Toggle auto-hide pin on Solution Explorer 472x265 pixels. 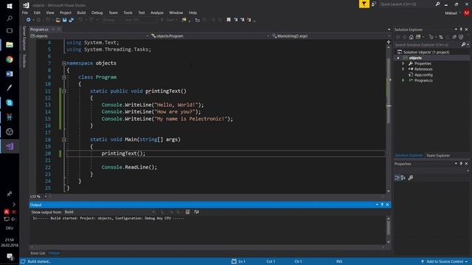pos(461,29)
